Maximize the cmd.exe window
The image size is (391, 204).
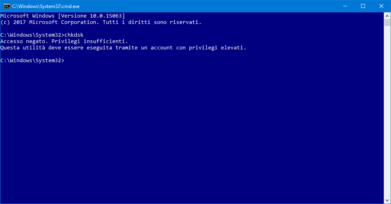[x=363, y=6]
